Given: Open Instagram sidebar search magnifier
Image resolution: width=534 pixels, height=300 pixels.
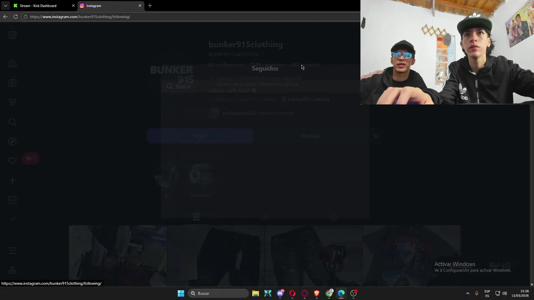Looking at the screenshot, I should (x=13, y=122).
